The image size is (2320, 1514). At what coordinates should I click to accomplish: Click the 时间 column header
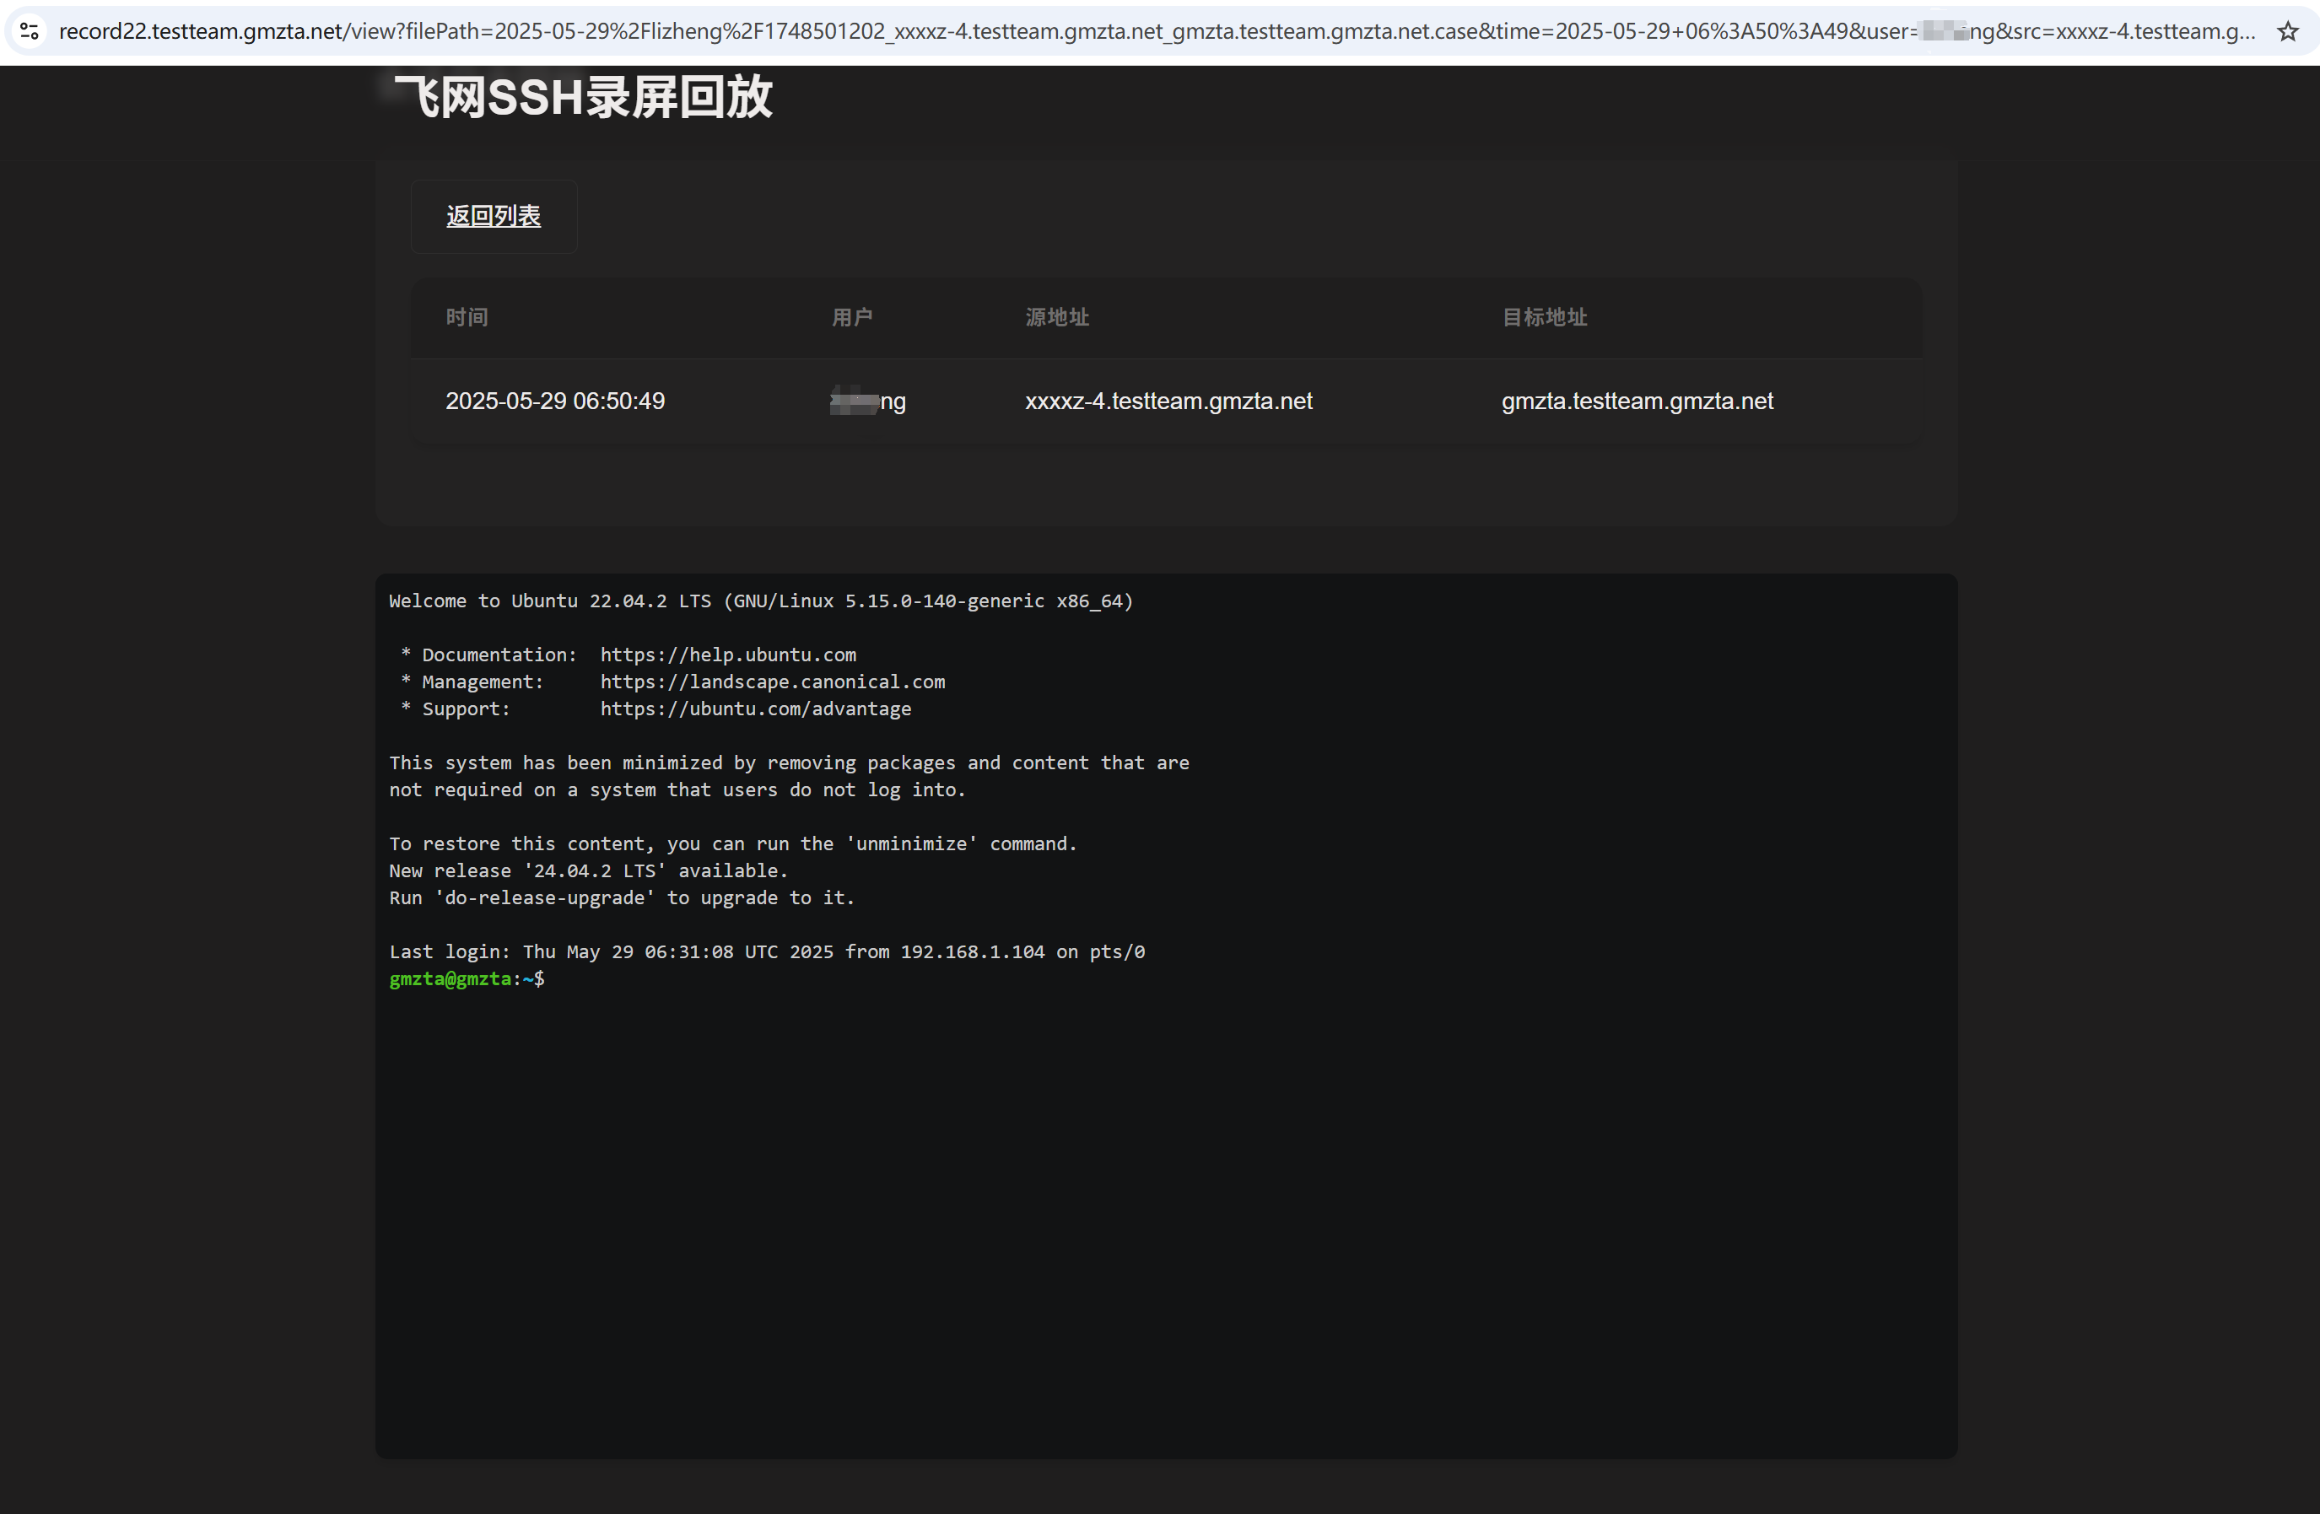tap(467, 317)
